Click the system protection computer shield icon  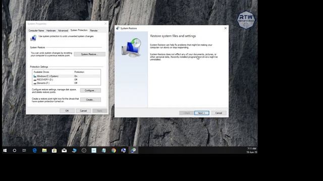coord(33,38)
